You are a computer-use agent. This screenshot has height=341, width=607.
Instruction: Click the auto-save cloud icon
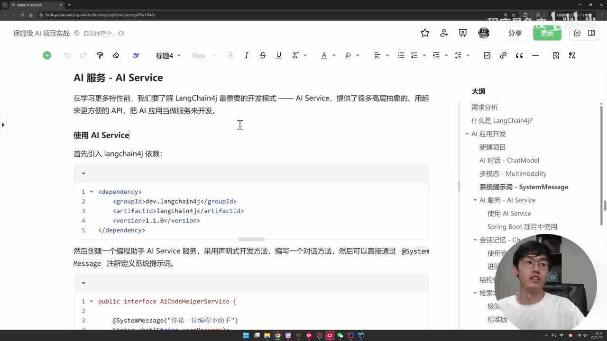click(121, 33)
